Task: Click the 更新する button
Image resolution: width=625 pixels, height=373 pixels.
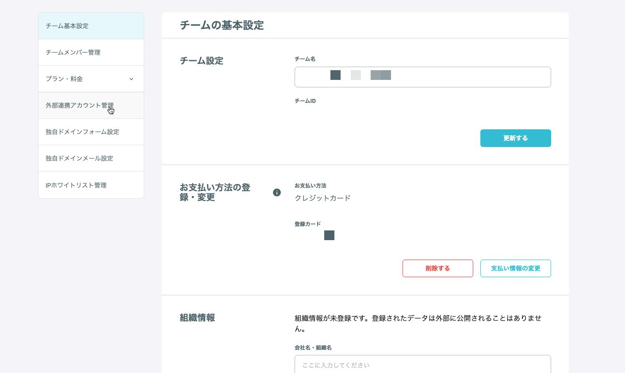Action: point(516,138)
